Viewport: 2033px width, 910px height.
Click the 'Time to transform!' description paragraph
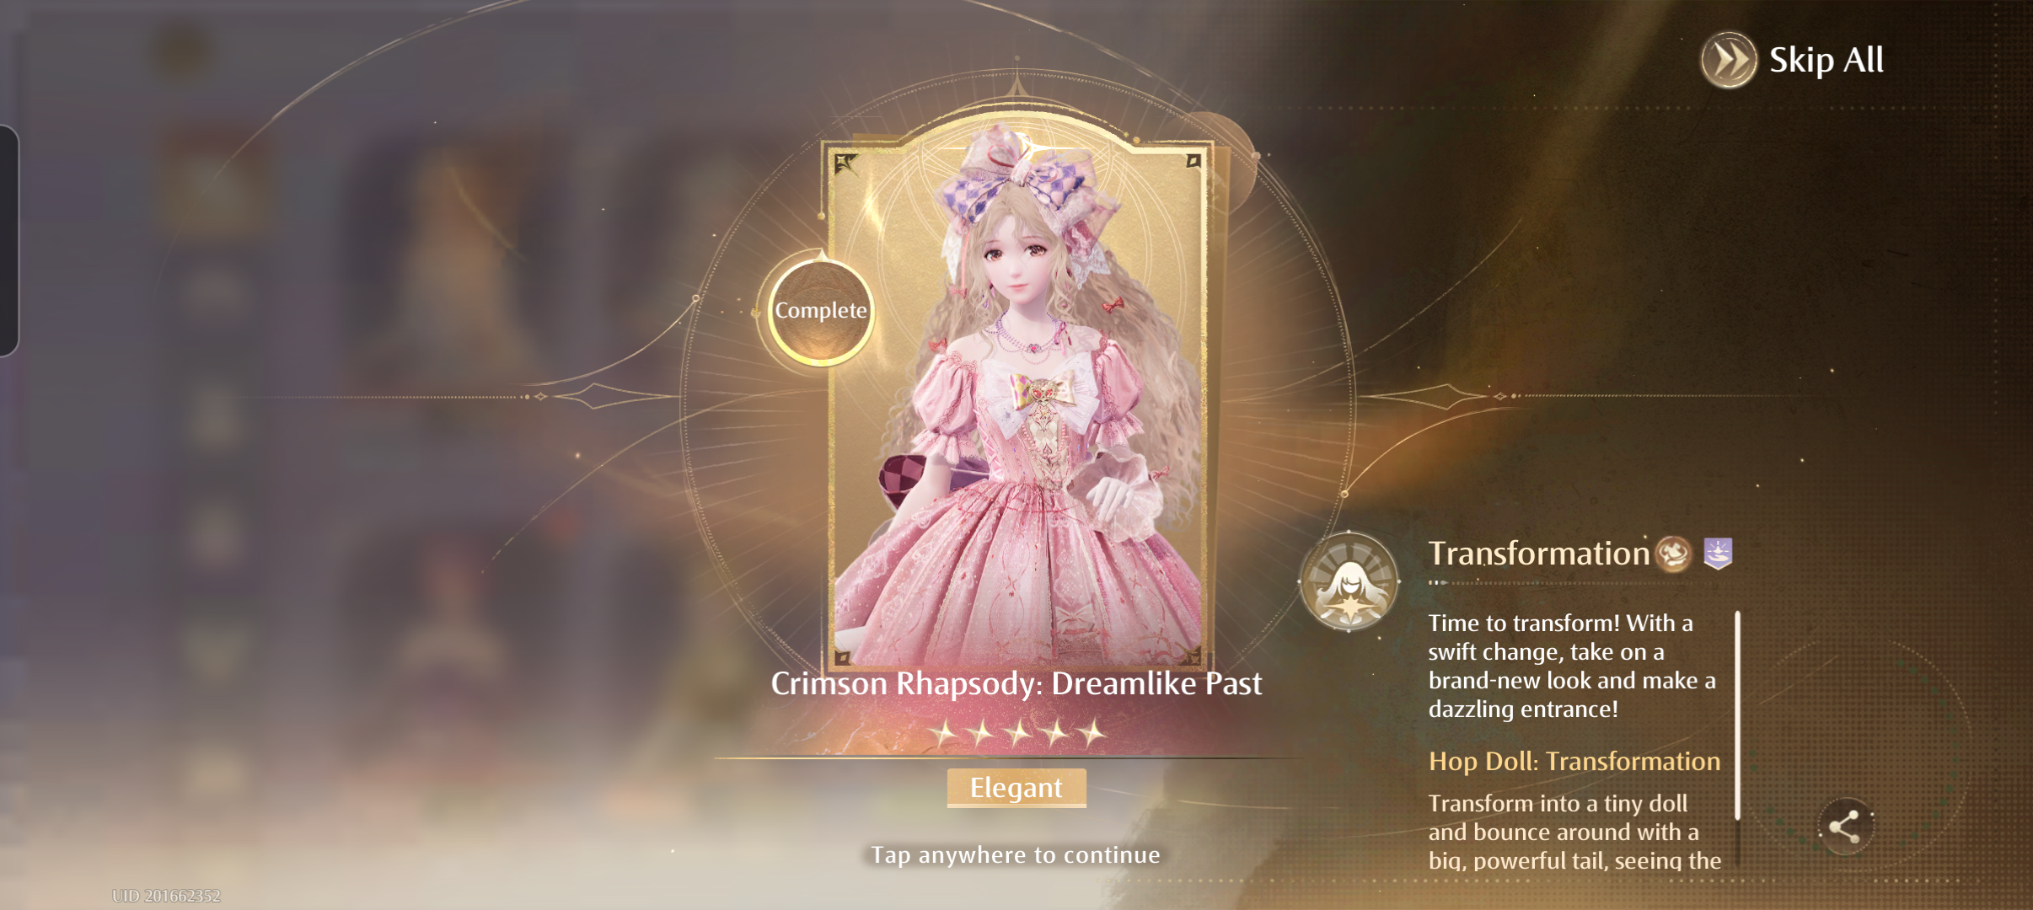[x=1572, y=666]
